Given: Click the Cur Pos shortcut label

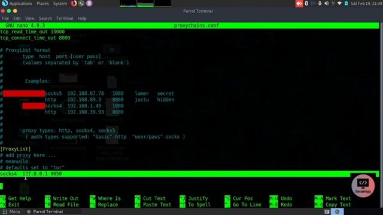Looking at the screenshot, I should tap(242, 198).
